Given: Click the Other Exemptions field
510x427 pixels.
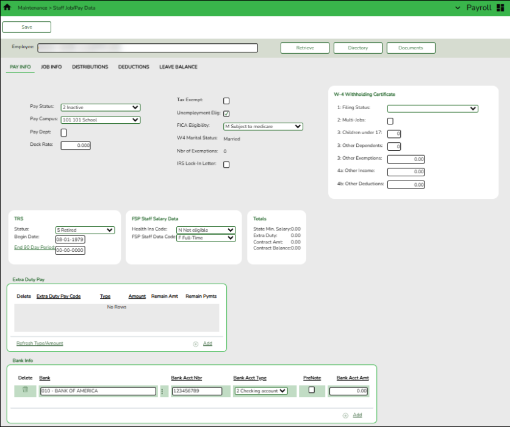Looking at the screenshot, I should pos(406,159).
